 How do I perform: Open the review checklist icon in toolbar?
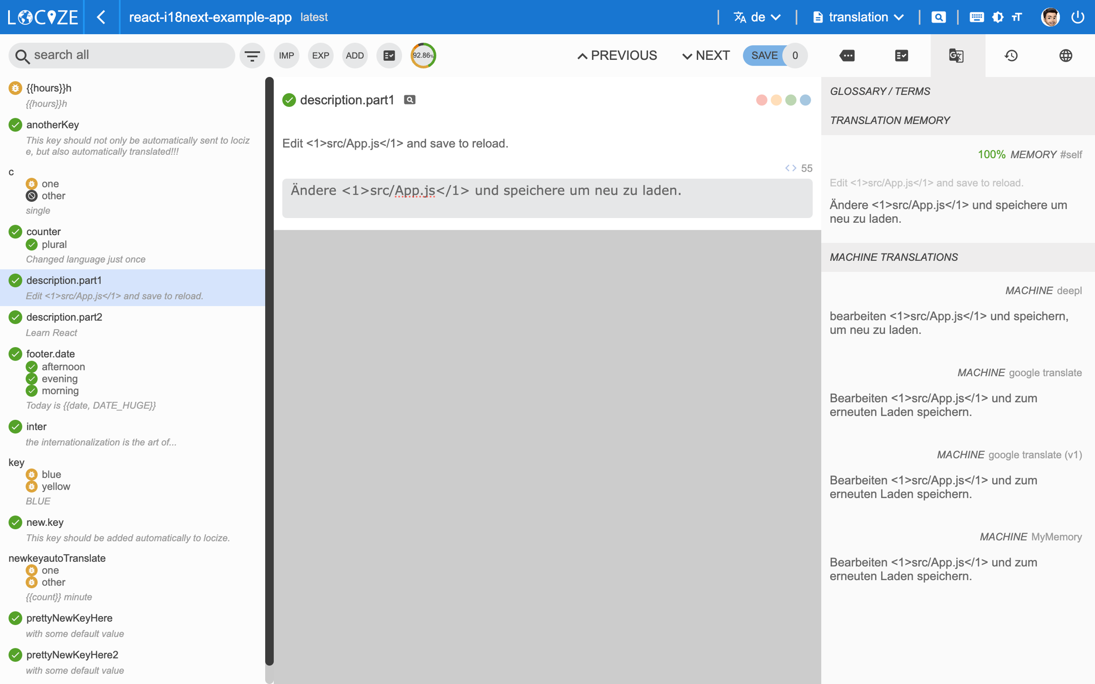389,56
